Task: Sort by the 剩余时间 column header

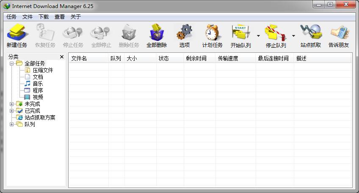Action: click(x=199, y=58)
